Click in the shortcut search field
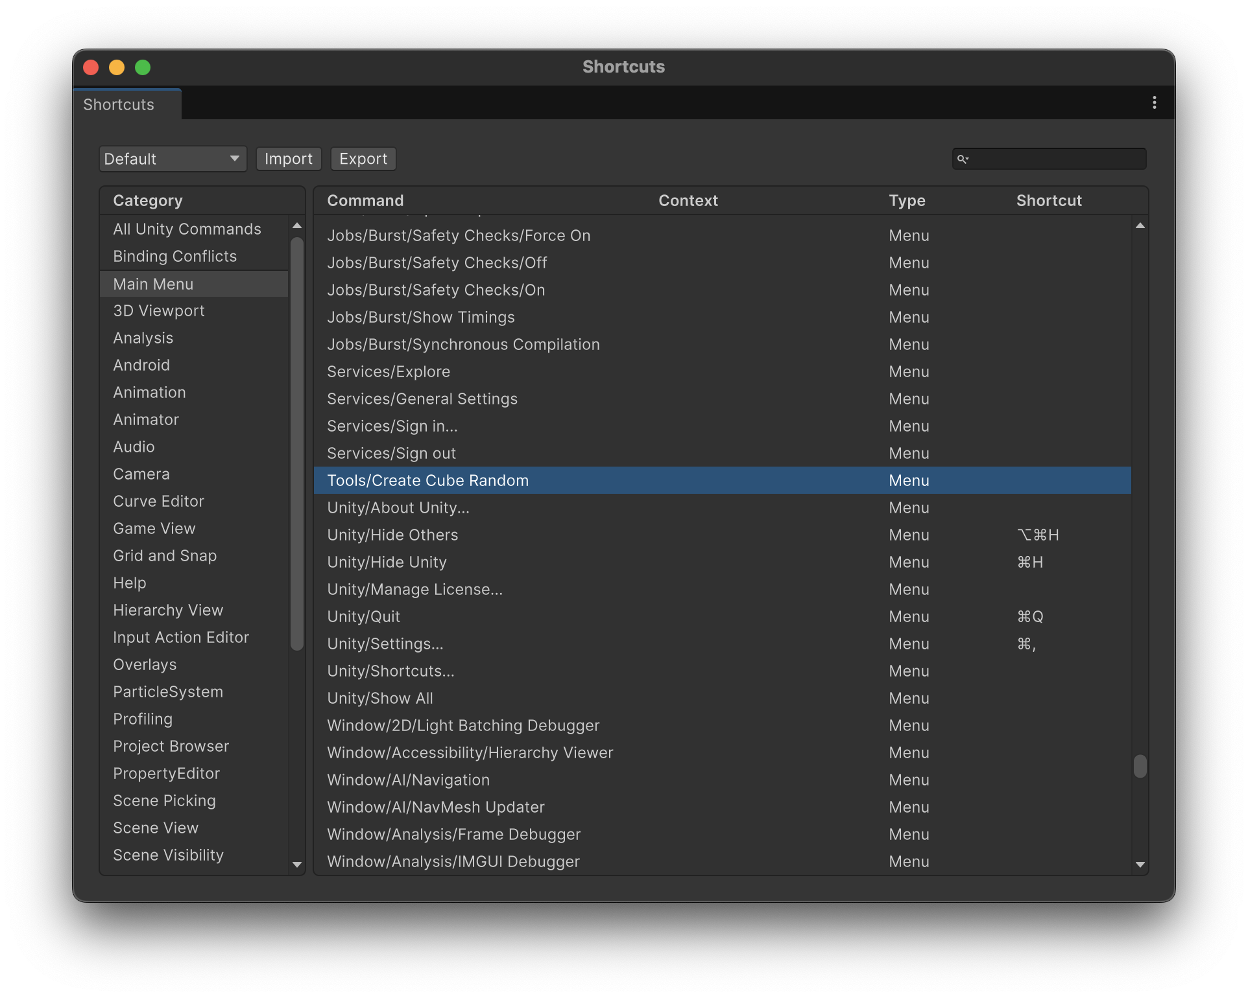Viewport: 1248px width, 998px height. [1057, 159]
